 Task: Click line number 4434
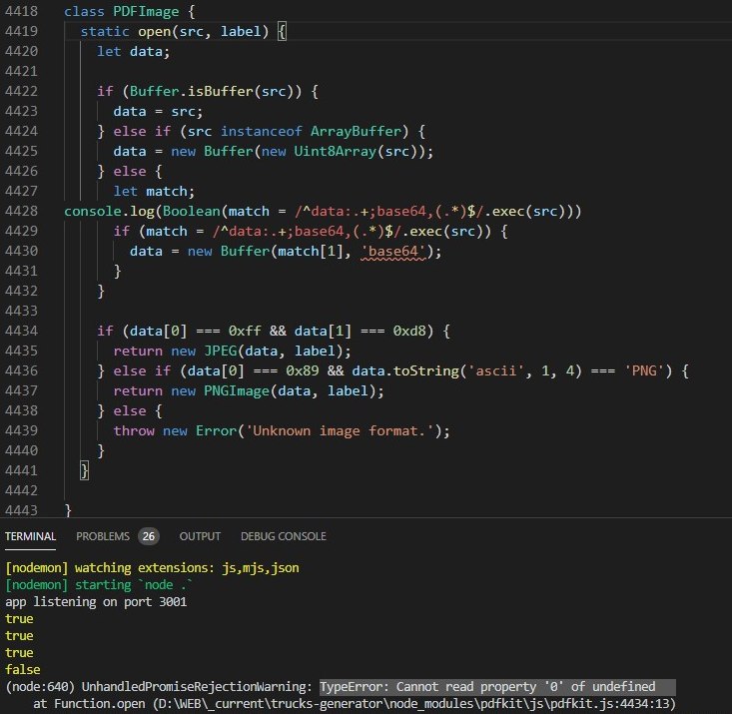tap(21, 331)
